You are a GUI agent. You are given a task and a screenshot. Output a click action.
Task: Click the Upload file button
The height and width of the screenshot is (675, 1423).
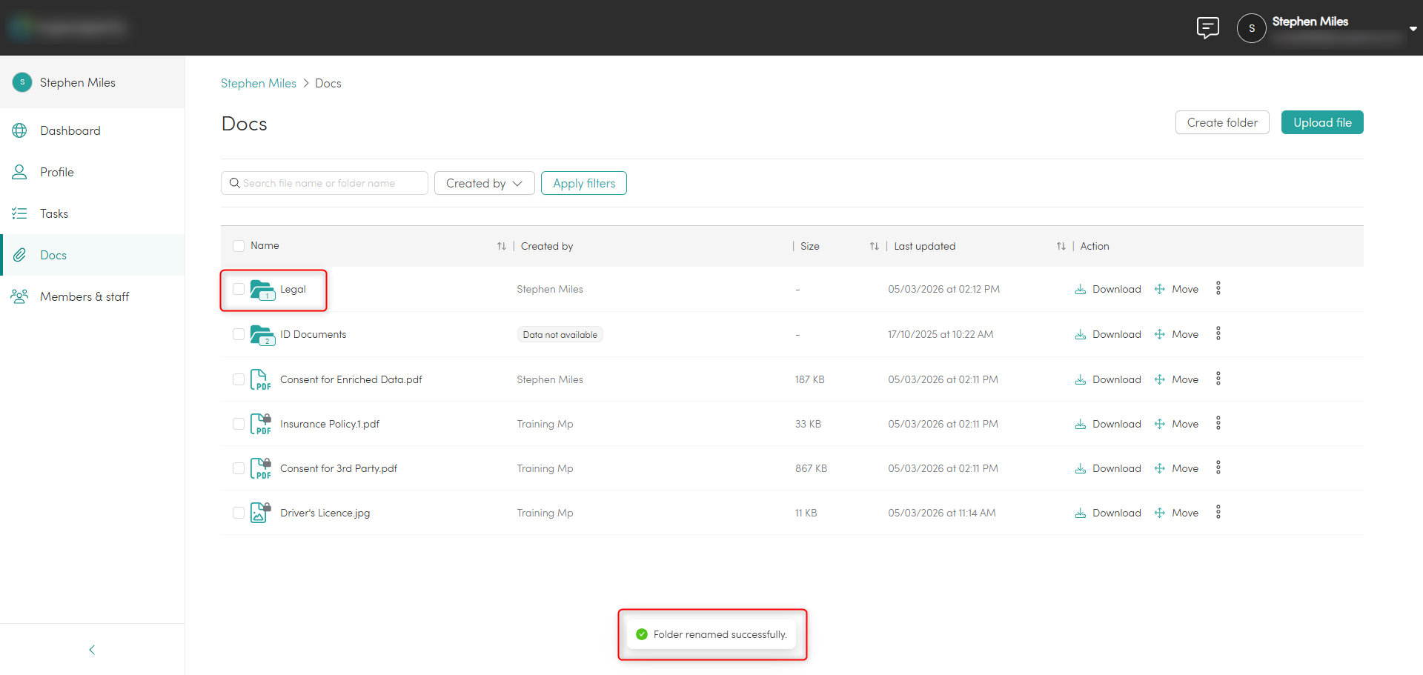point(1322,122)
